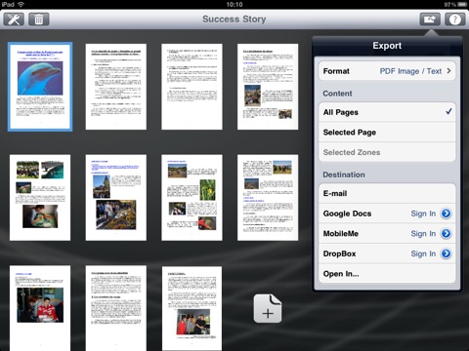Select the Selected Page option
Image resolution: width=469 pixels, height=351 pixels.
[x=387, y=133]
